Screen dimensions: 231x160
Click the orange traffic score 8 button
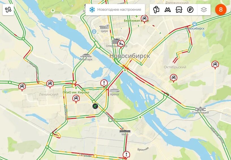coord(221,10)
